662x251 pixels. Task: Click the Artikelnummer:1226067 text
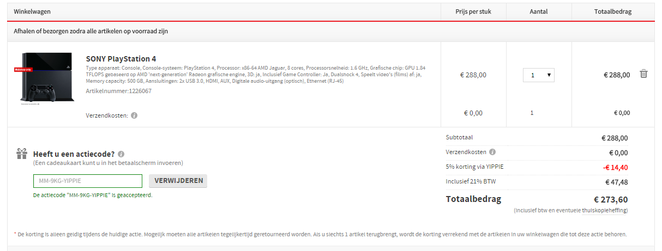119,91
